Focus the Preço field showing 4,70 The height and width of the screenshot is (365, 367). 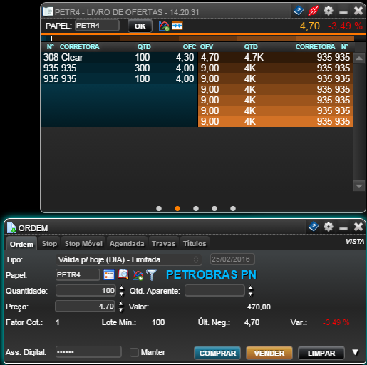[x=85, y=306]
